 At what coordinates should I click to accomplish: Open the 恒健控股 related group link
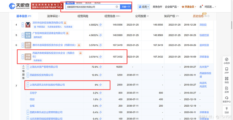(x=204, y=35)
